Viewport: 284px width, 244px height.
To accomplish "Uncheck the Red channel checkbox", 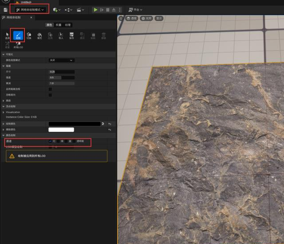I will coord(50,141).
